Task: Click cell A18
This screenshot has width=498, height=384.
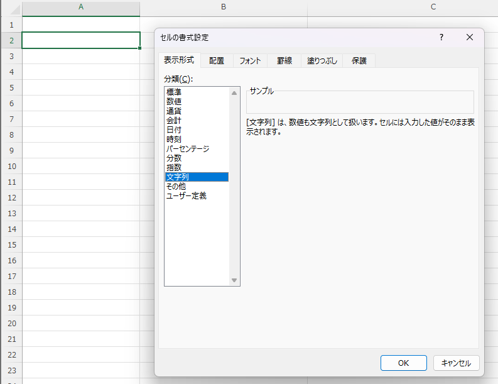Action: tap(81, 292)
